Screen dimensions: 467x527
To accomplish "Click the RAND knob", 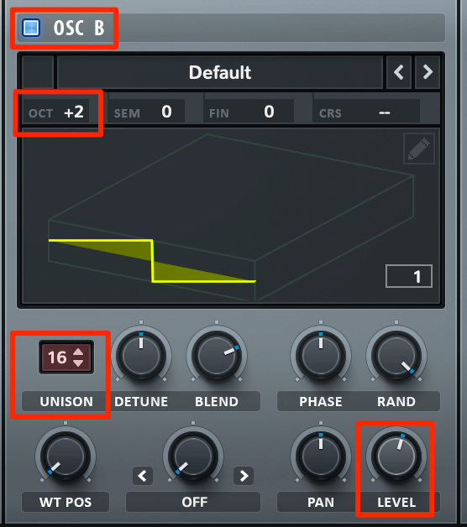I will [x=396, y=356].
